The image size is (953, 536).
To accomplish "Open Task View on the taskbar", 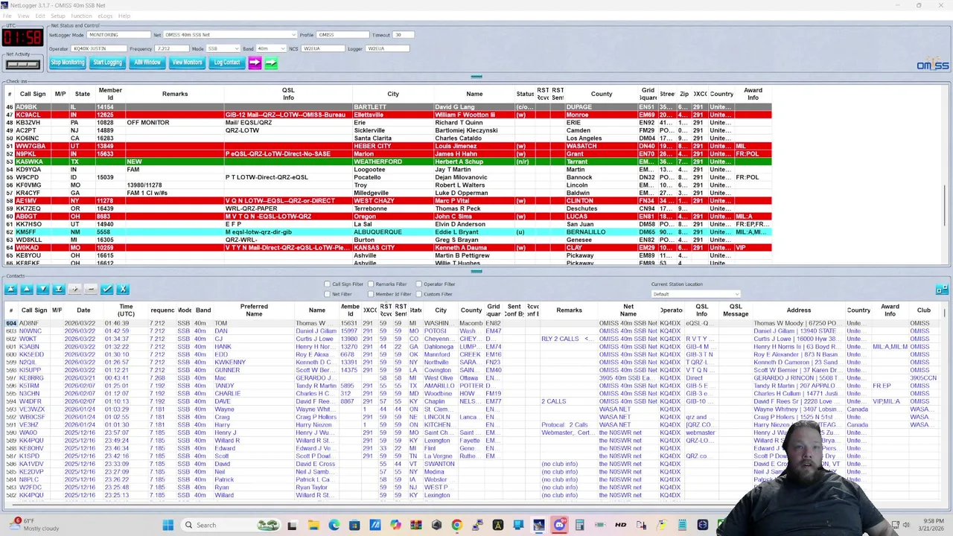I will 293,525.
